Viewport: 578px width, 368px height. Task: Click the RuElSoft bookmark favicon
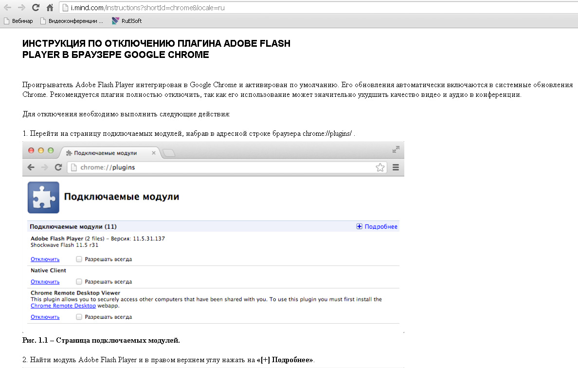pyautogui.click(x=115, y=21)
